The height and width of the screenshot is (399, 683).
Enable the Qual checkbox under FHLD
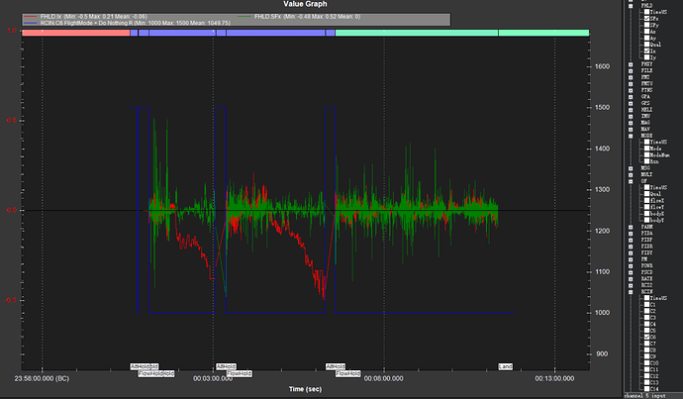(646, 45)
